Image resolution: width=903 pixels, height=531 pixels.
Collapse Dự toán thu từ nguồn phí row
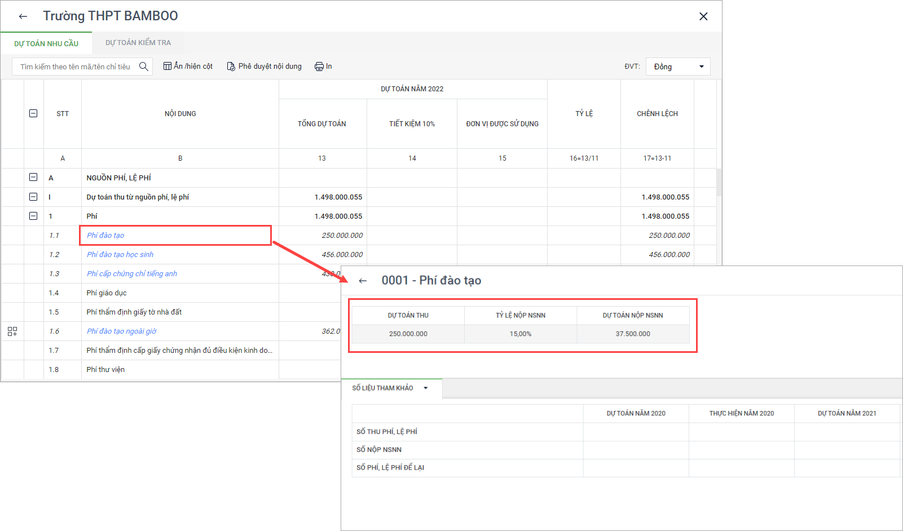(x=33, y=197)
